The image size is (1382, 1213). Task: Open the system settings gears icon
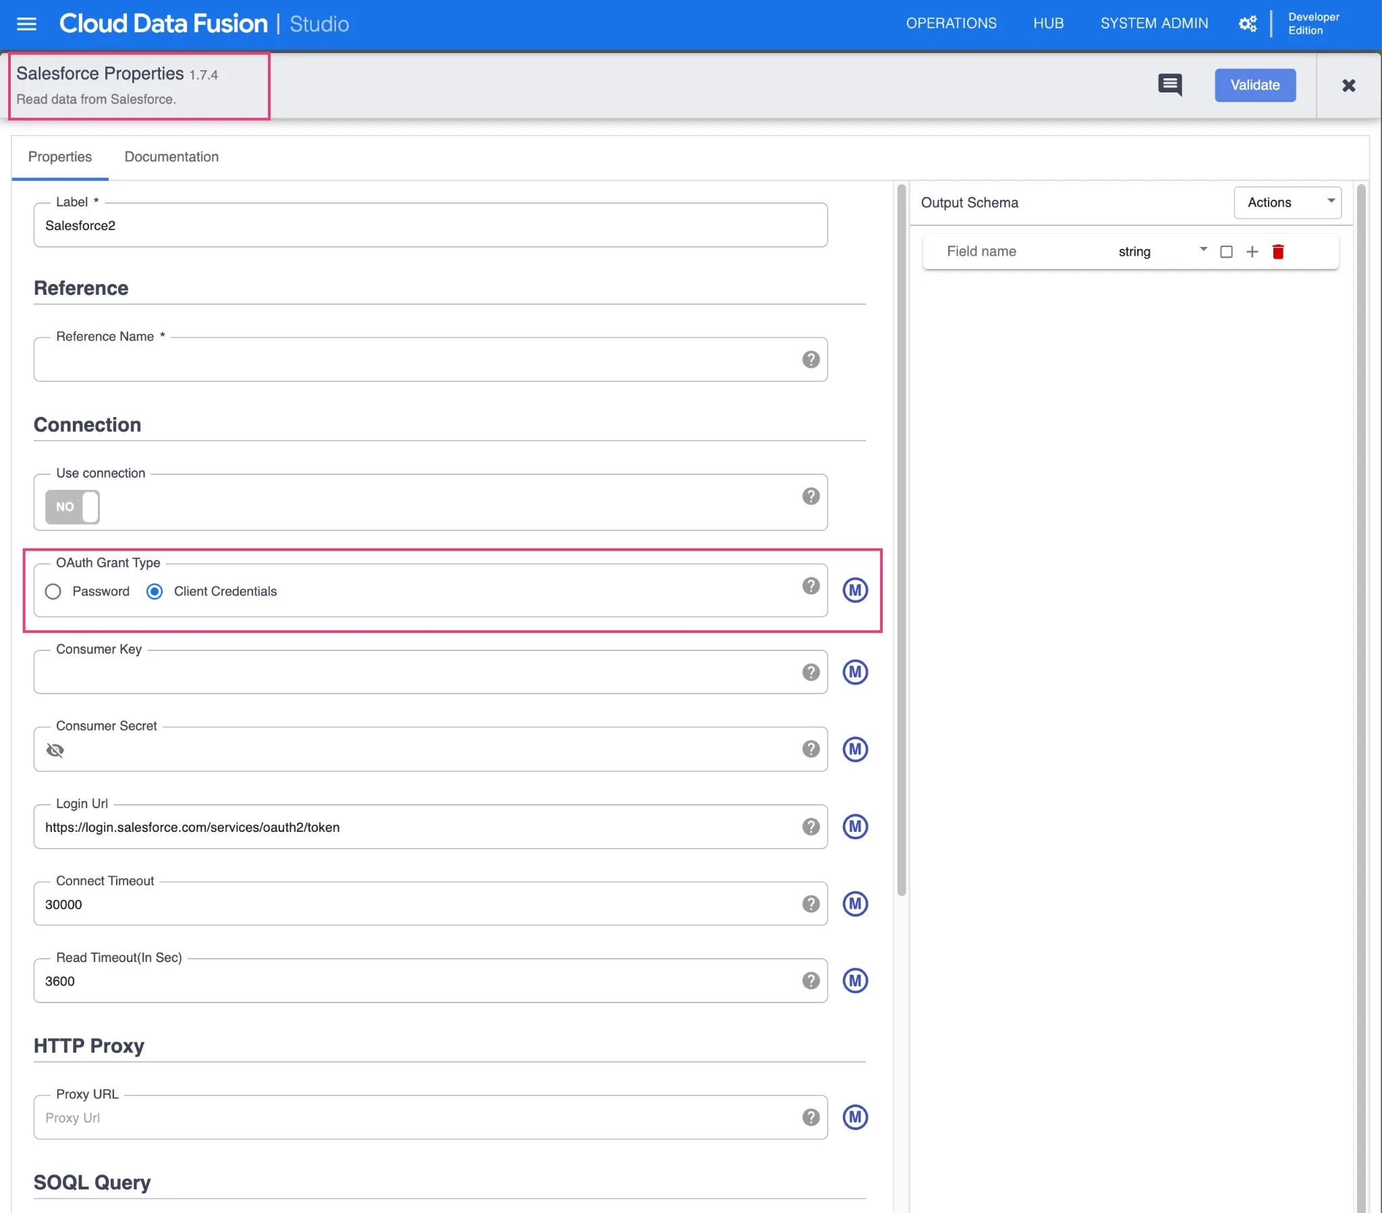tap(1248, 24)
